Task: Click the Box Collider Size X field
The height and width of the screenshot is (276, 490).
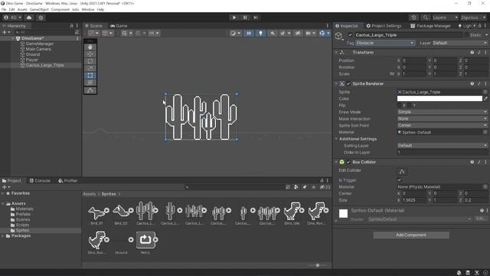Action: click(x=413, y=200)
